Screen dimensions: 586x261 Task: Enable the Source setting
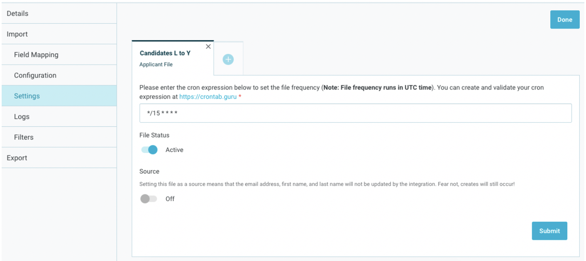point(149,199)
